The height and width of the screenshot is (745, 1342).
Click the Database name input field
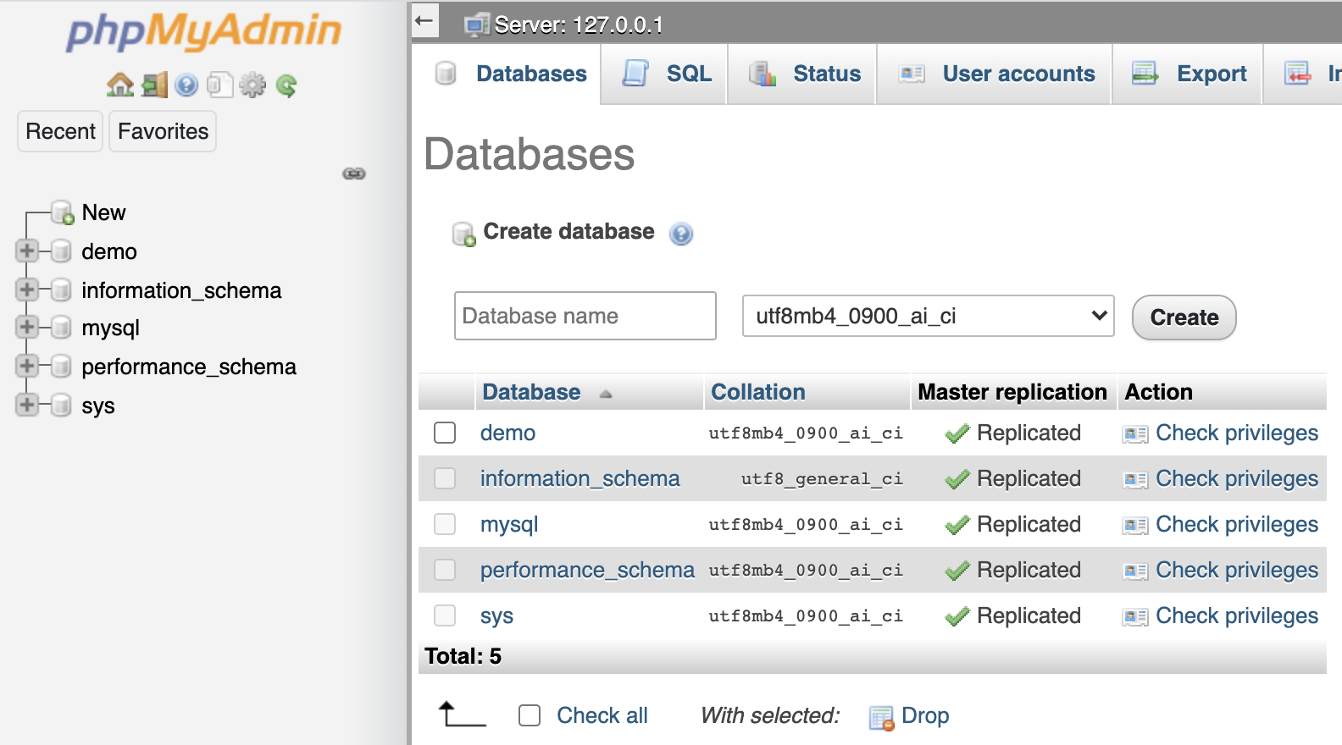point(585,316)
